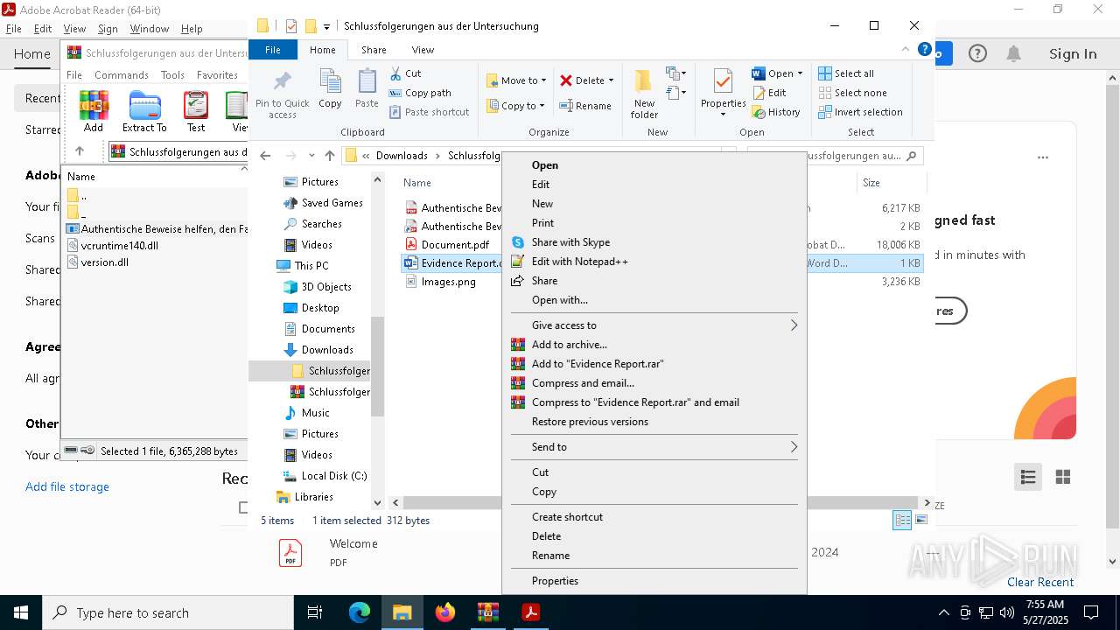Open Acrobat Window menu
Screen dimensions: 1120x630
click(x=150, y=28)
